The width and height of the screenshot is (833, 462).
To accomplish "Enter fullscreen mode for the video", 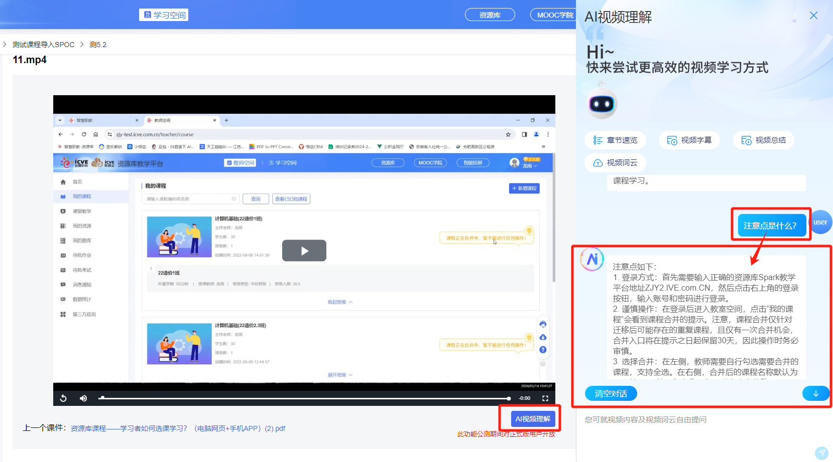I will 545,398.
